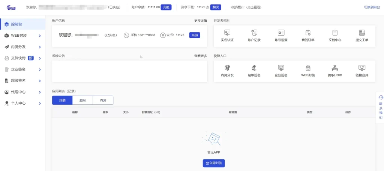Expand 个人中心 in the sidebar

coord(22,103)
